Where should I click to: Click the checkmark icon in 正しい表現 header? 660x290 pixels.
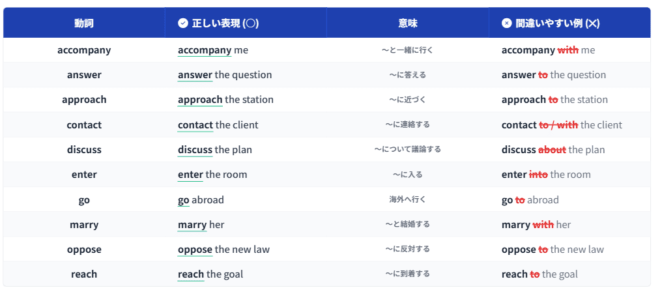(x=183, y=23)
